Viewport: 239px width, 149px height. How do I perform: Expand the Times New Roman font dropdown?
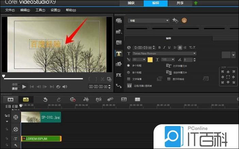[194, 54]
